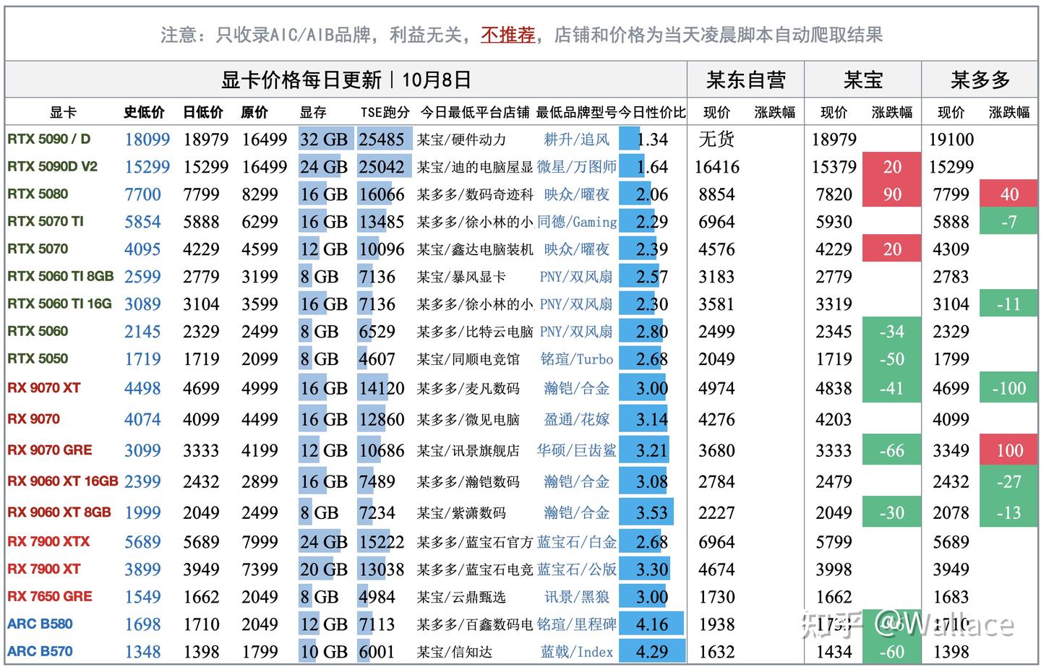
Task: Click the store cell 某宝/鑫达电脑装机
Action: pyautogui.click(x=475, y=249)
